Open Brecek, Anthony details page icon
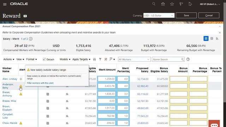 (x=48, y=94)
